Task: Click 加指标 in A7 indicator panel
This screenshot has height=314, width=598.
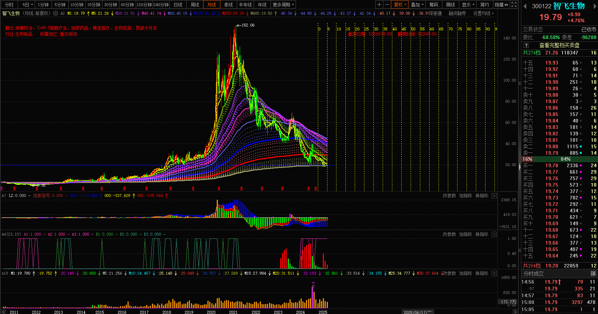Action: pyautogui.click(x=465, y=195)
